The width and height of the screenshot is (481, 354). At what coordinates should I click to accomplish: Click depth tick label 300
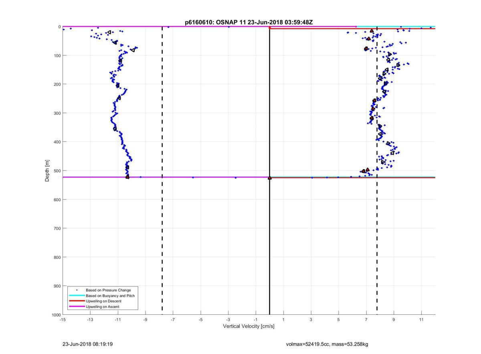click(x=57, y=113)
